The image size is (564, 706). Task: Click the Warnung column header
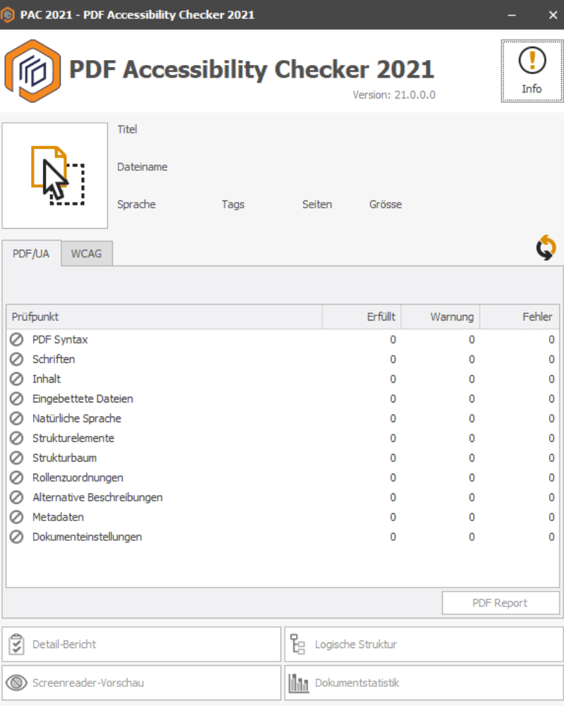click(454, 316)
